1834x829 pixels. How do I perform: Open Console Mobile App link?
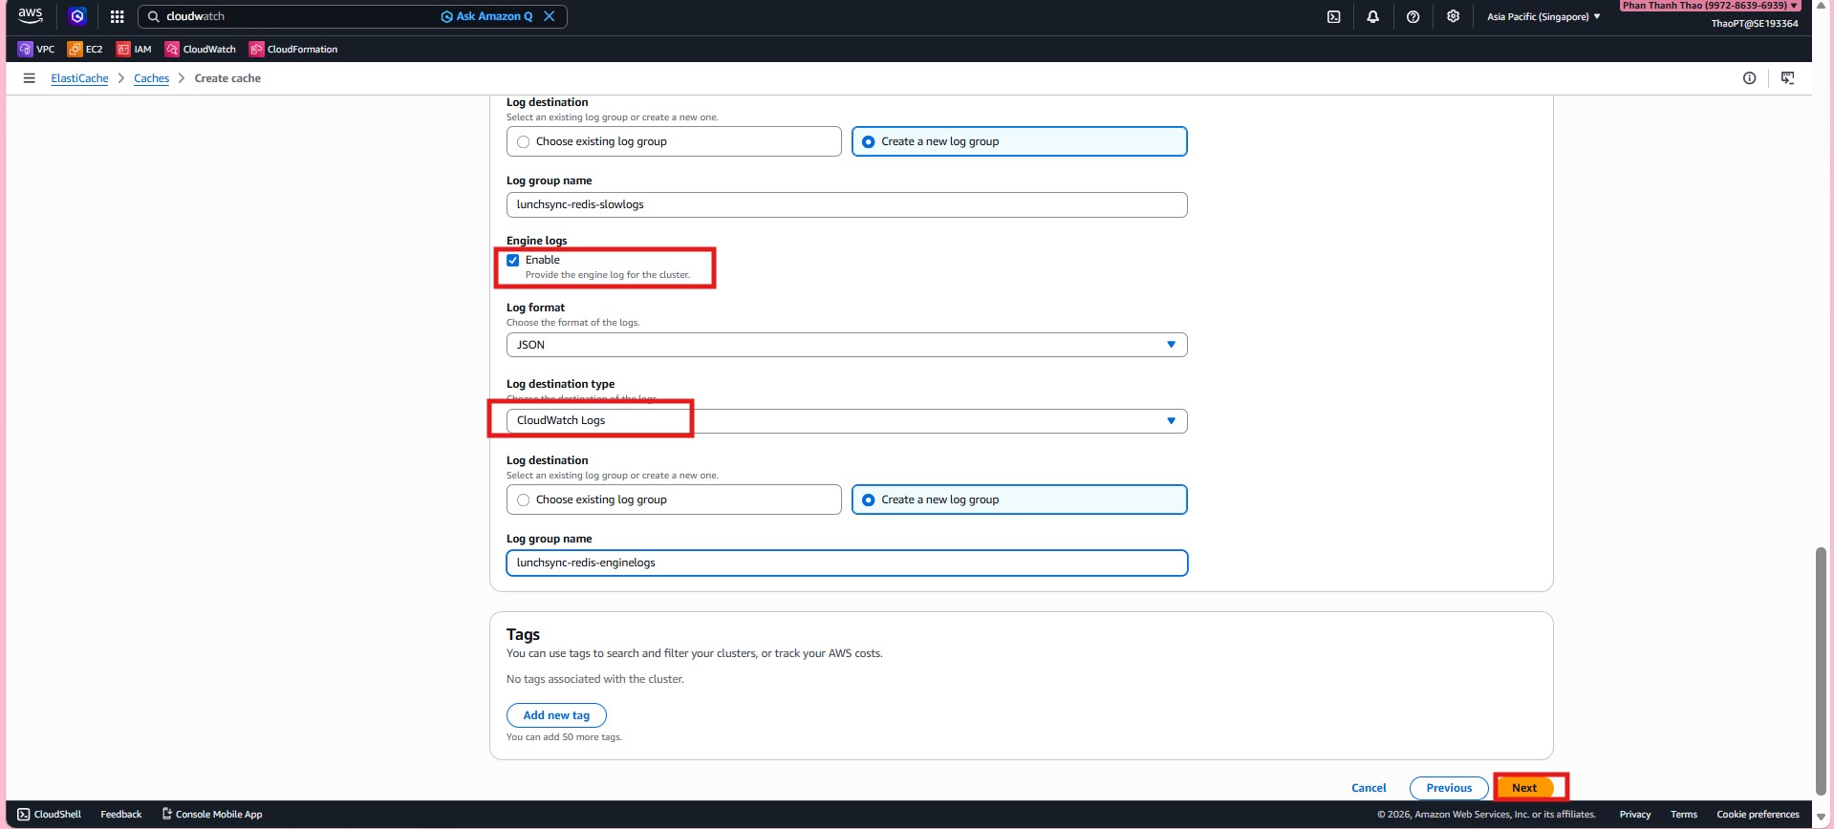coord(212,815)
